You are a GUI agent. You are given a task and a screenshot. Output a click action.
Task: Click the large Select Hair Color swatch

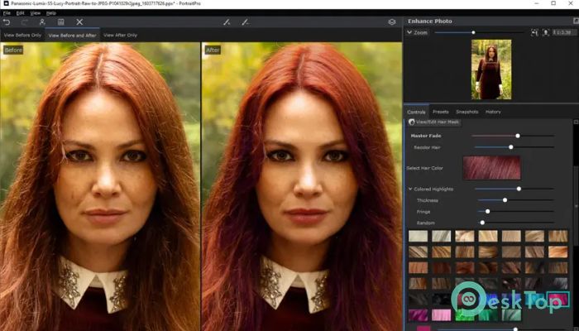(492, 168)
